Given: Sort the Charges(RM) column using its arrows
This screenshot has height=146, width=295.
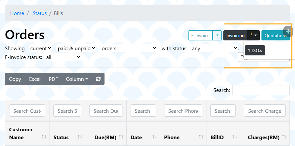Looking at the screenshot, I should [x=284, y=137].
